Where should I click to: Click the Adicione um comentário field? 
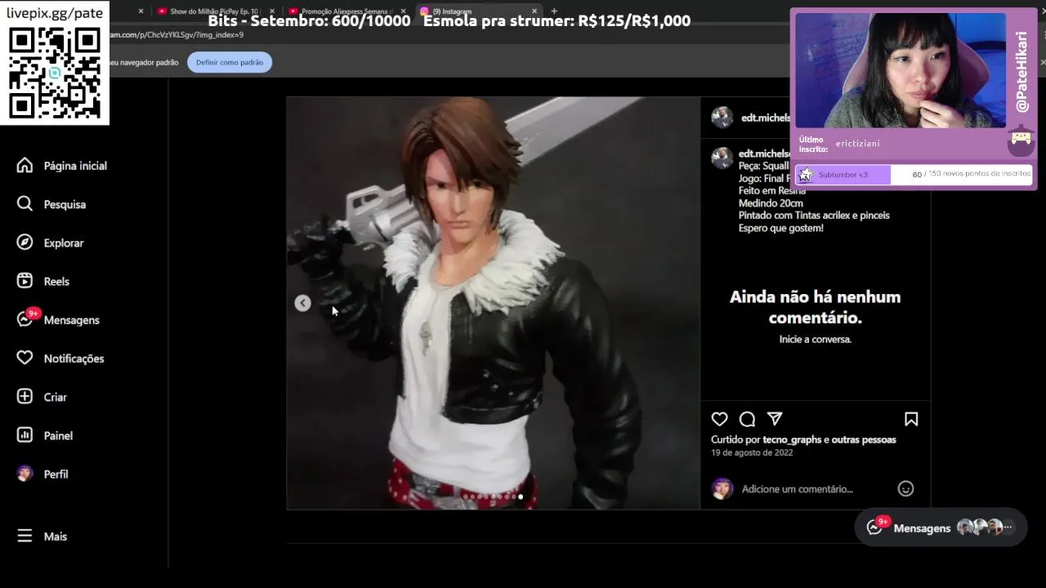pos(797,489)
